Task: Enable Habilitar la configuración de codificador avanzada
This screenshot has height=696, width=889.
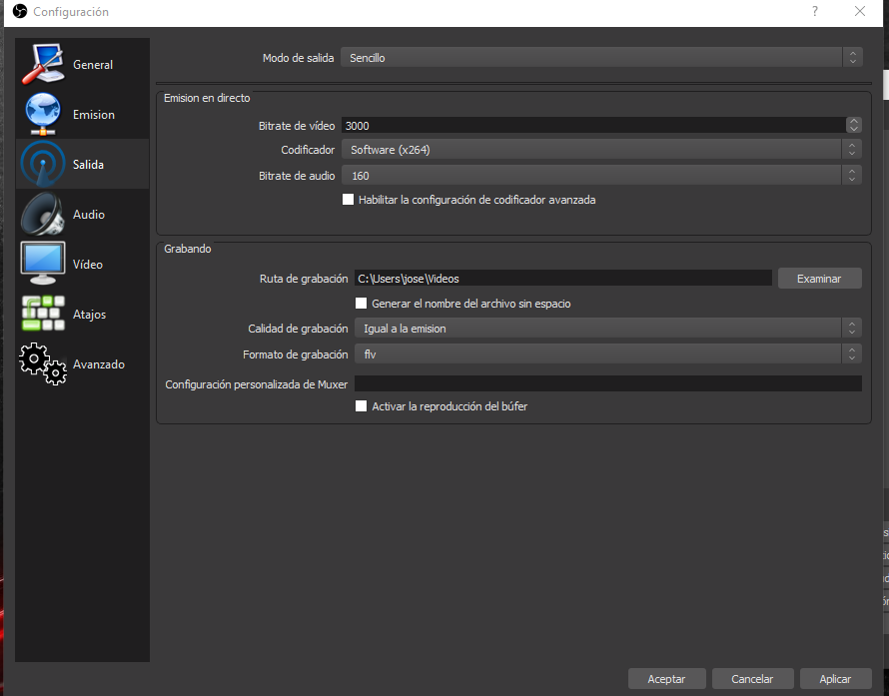Action: tap(349, 200)
